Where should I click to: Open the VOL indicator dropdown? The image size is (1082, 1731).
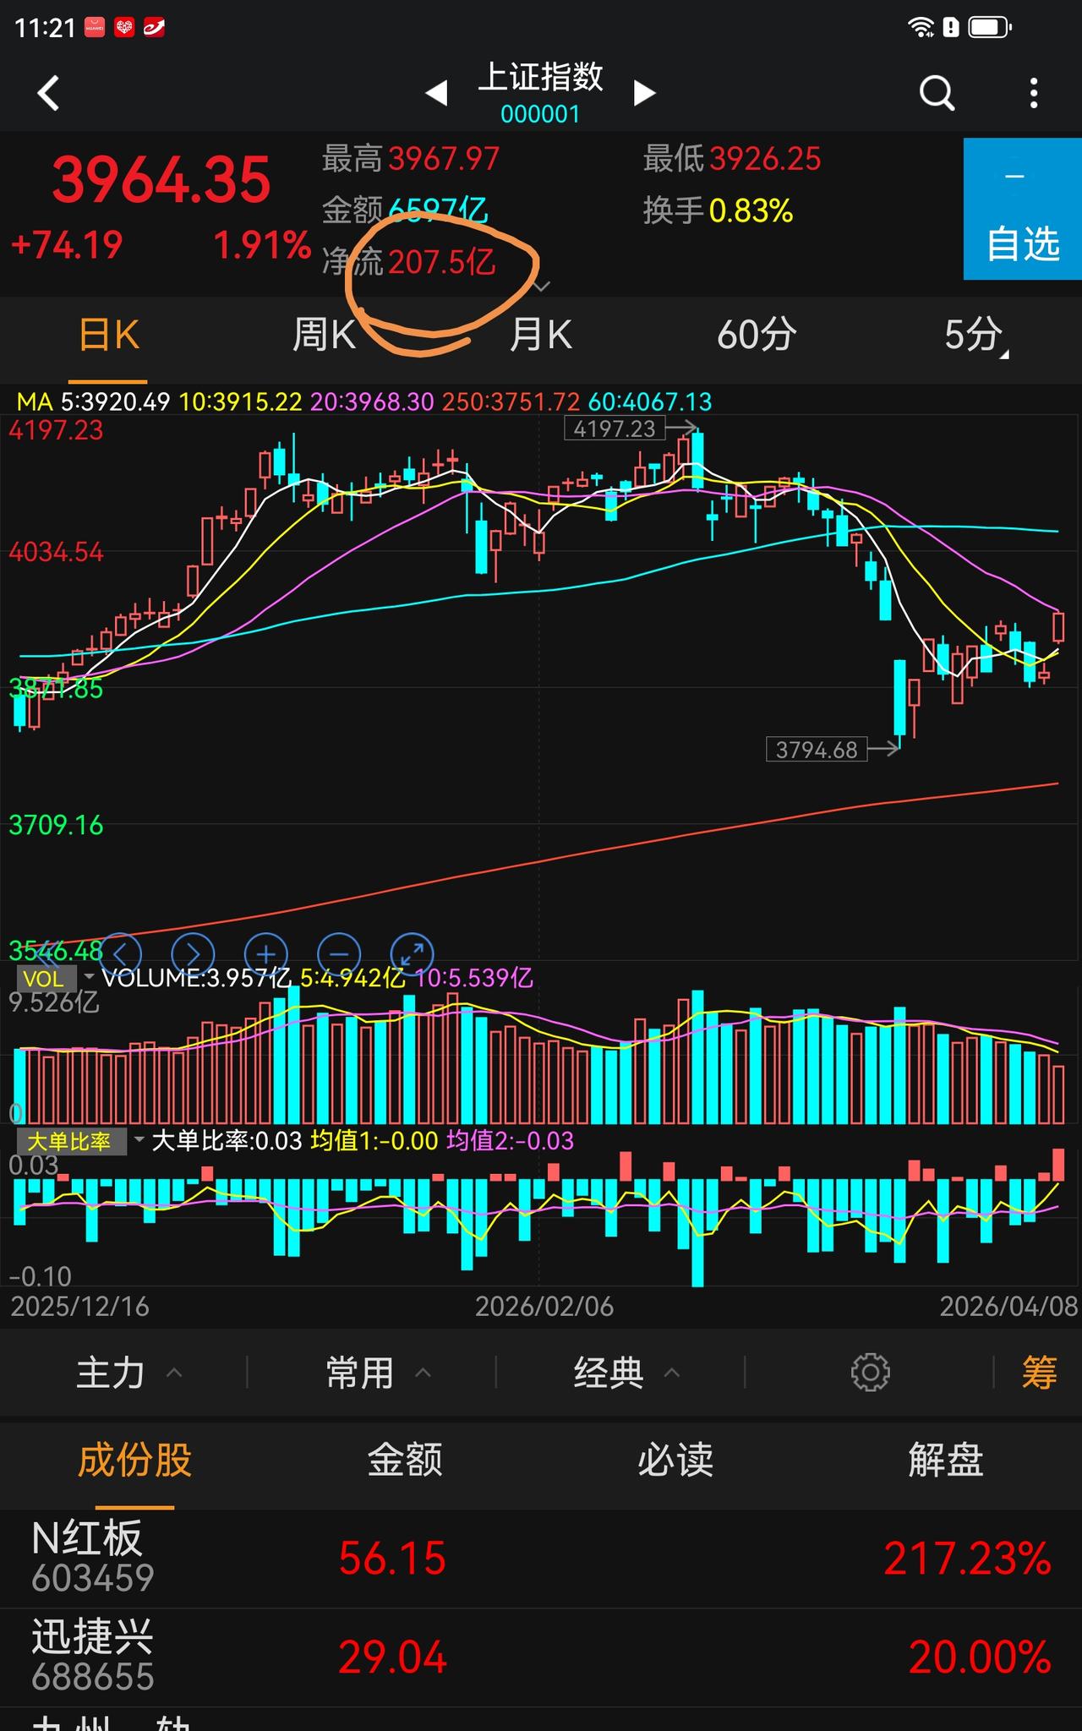click(x=56, y=979)
